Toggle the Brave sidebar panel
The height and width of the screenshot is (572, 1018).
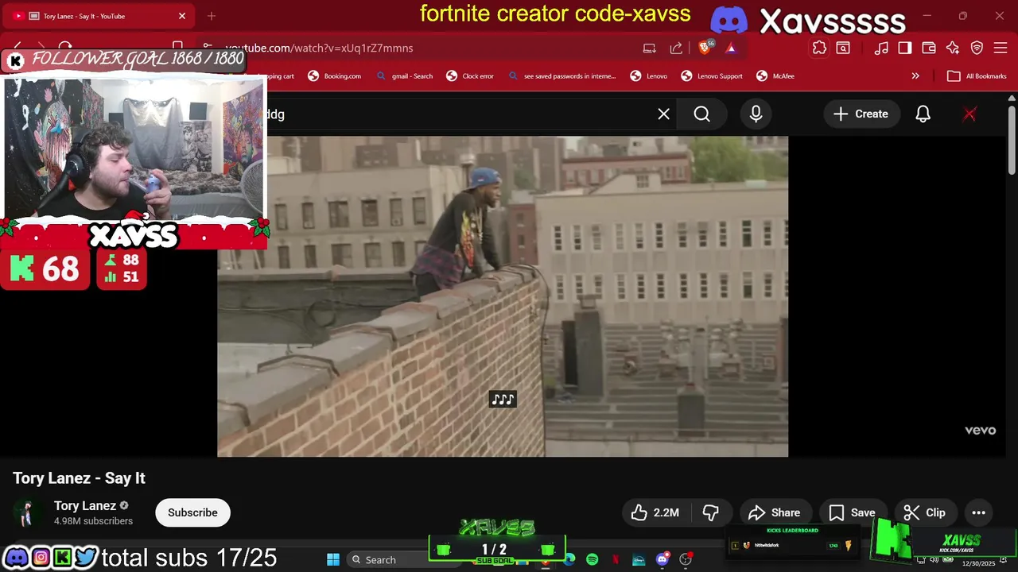point(905,48)
